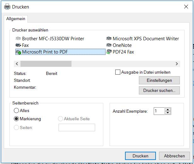This screenshot has width=194, height=164.
Task: Increase the number of copies with the up arrow
Action: point(168,110)
